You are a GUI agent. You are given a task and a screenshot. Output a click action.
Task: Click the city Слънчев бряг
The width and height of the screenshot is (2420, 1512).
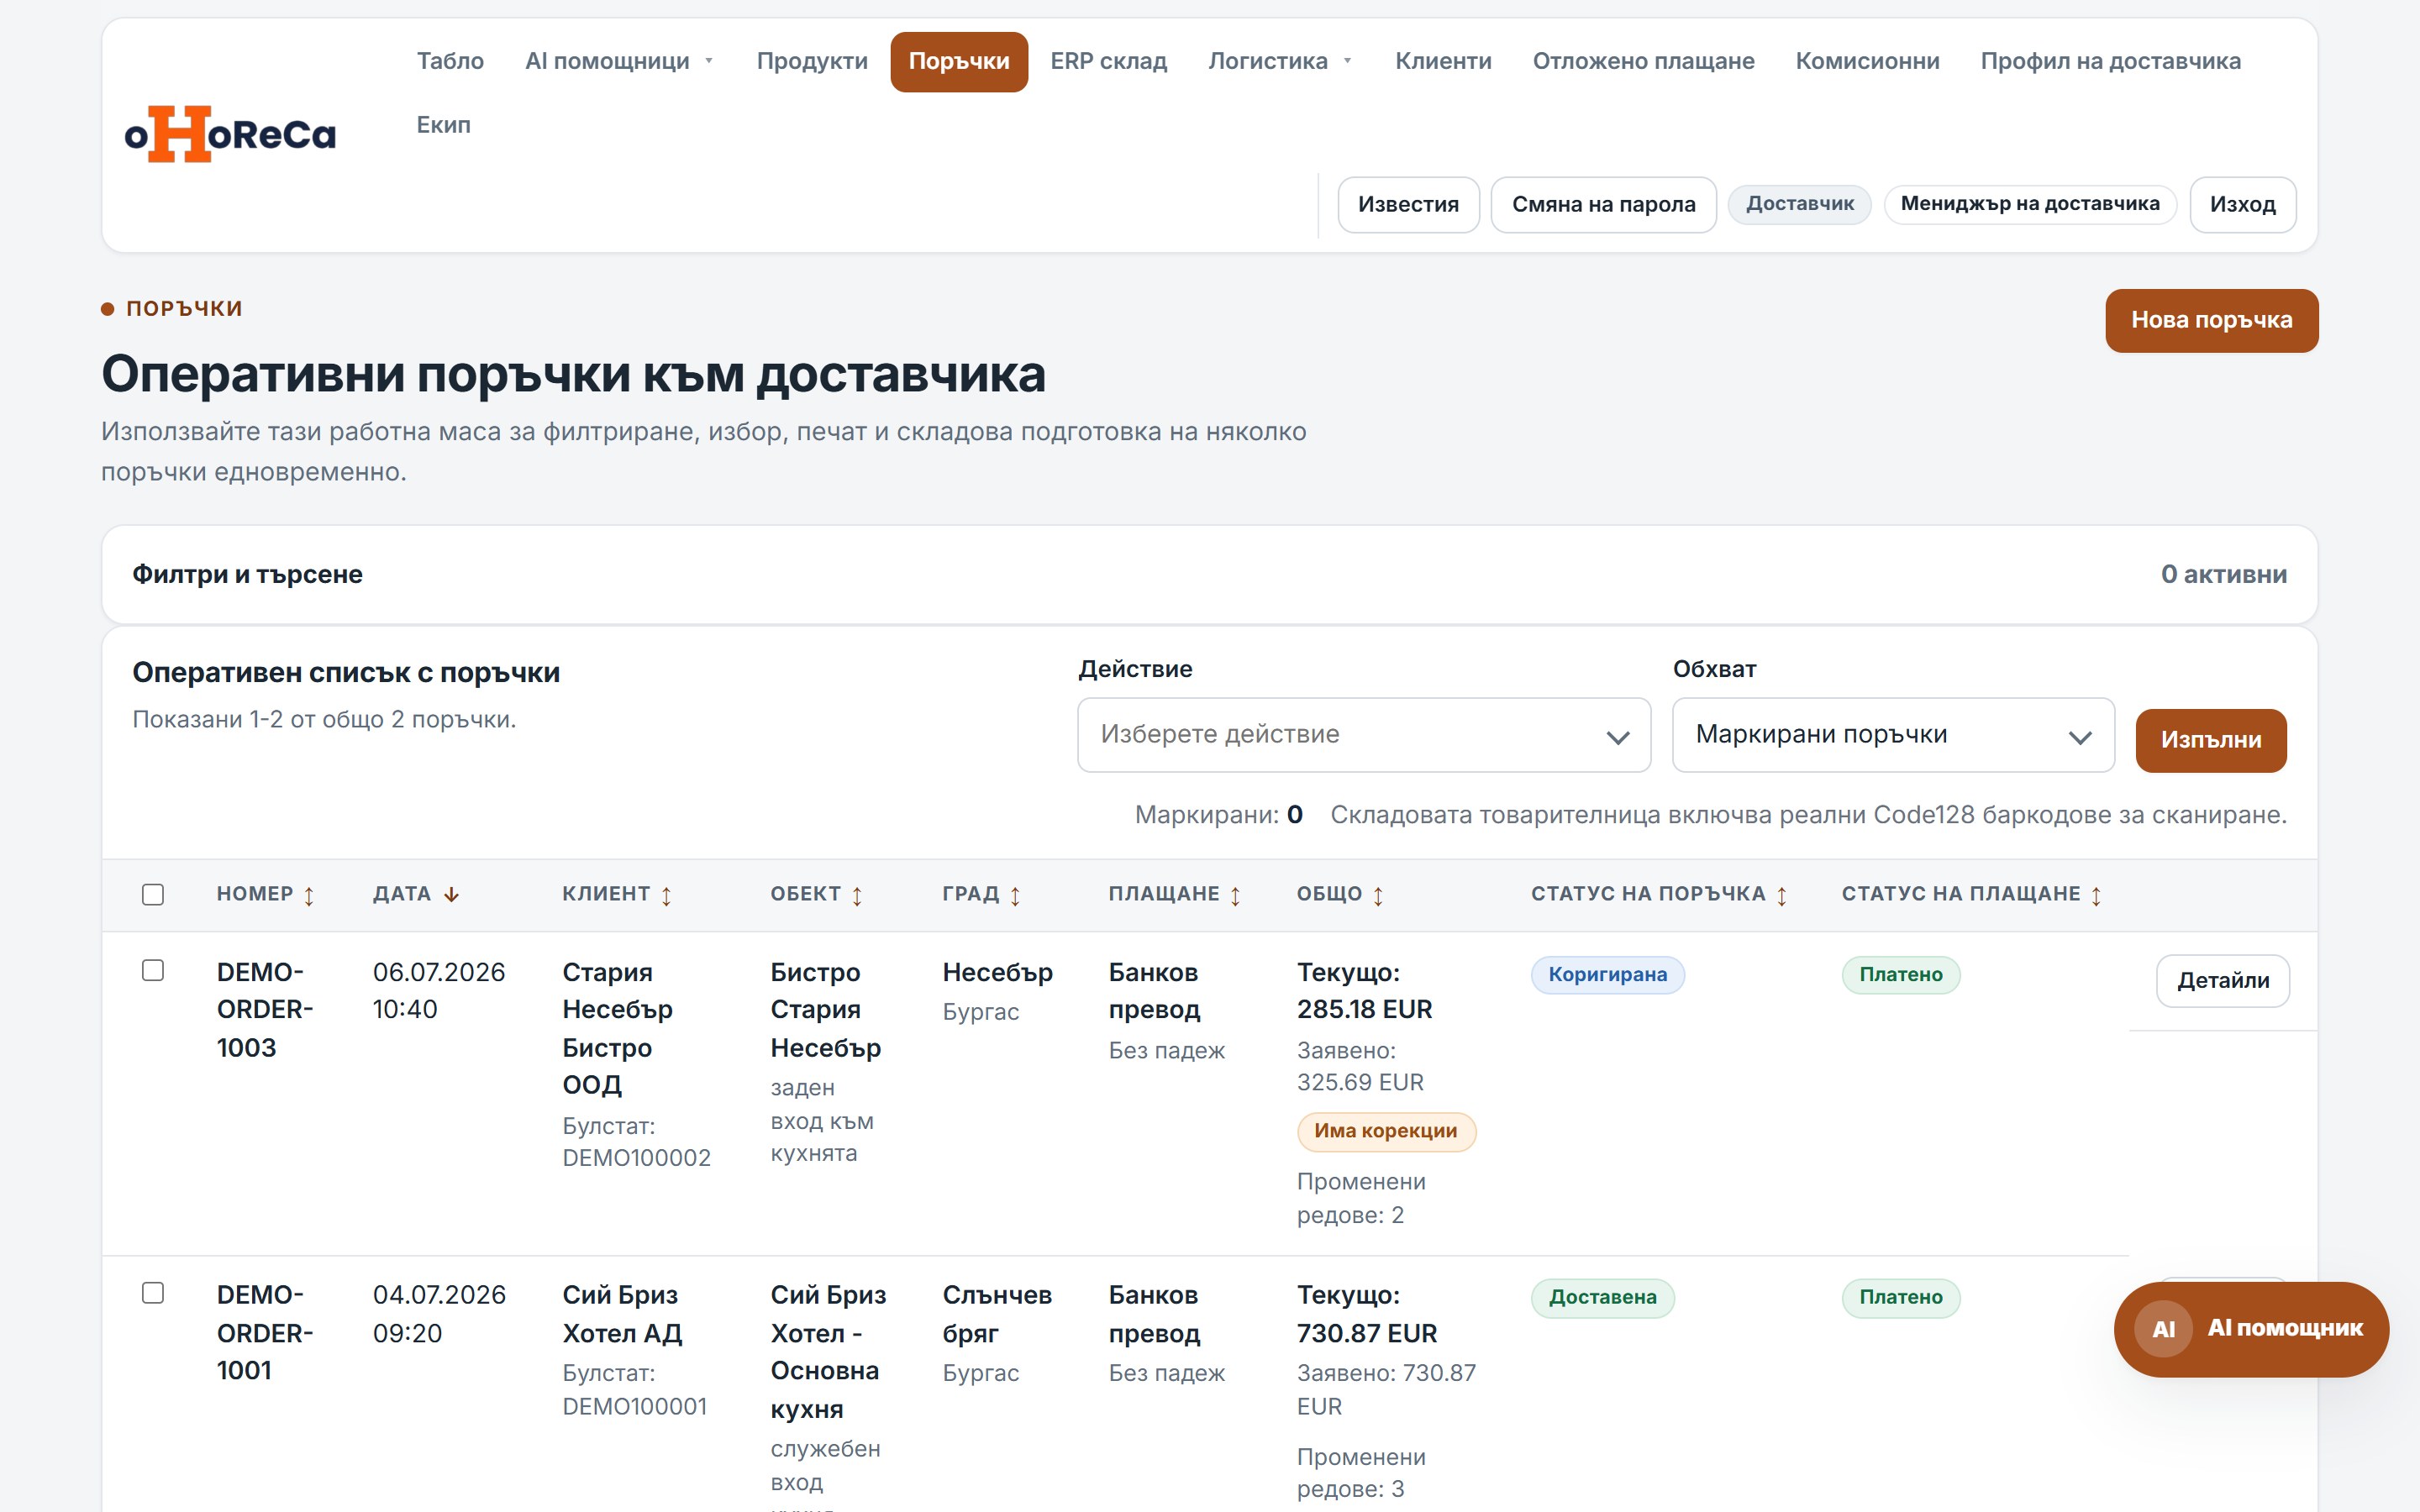coord(997,1314)
